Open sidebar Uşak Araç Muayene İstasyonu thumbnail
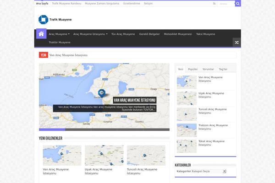The image size is (275, 183). pyautogui.click(x=187, y=98)
